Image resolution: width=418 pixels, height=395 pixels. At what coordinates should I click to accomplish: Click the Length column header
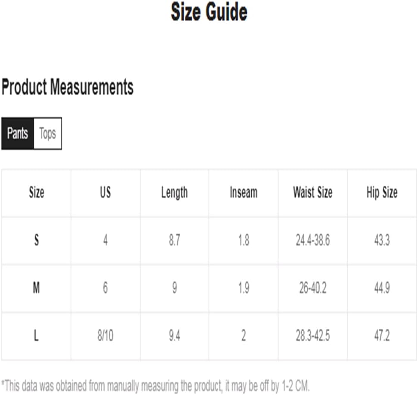(175, 193)
